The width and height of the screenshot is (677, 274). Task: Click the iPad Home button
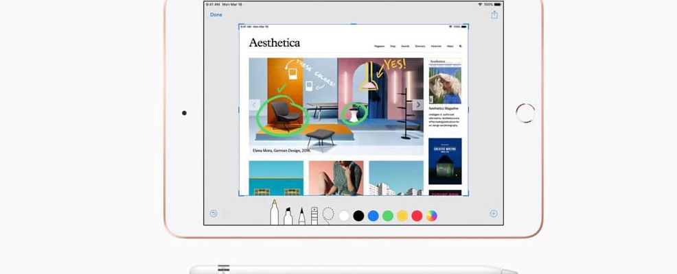click(x=525, y=113)
